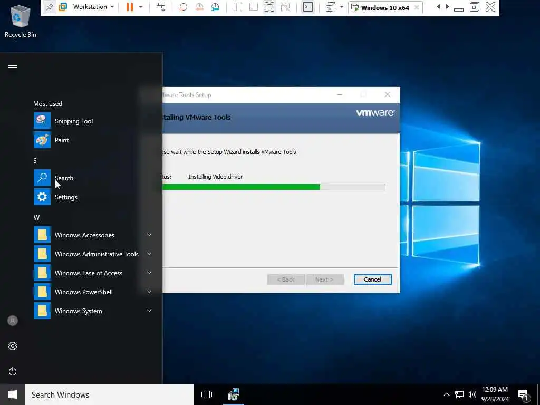Expand Windows Accessories chevron
This screenshot has height=405, width=540.
click(x=149, y=235)
